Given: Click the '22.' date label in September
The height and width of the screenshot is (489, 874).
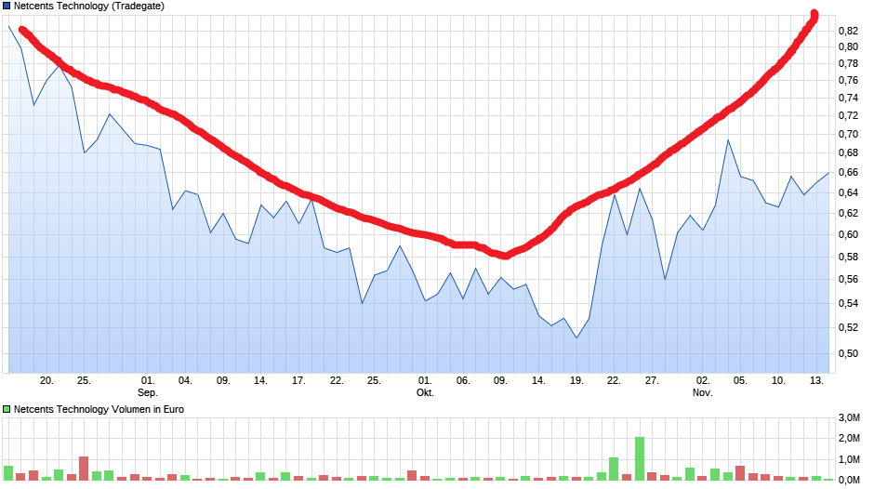Looking at the screenshot, I should point(337,381).
